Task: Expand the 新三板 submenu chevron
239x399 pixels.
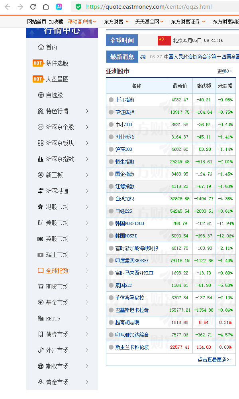Action: tap(87, 175)
